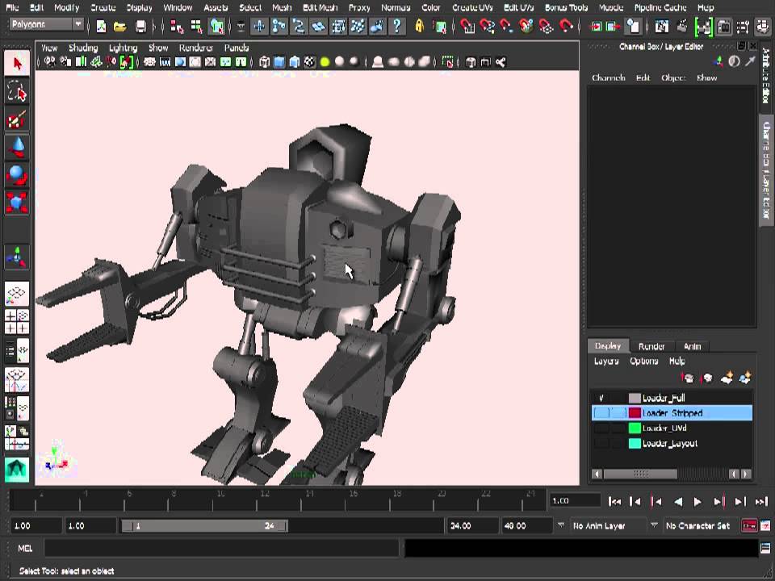Switch to the Render layer tab
The image size is (775, 581).
651,346
